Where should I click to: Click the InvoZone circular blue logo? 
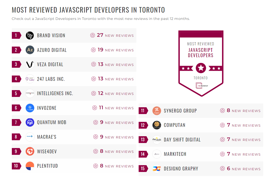click(30, 108)
